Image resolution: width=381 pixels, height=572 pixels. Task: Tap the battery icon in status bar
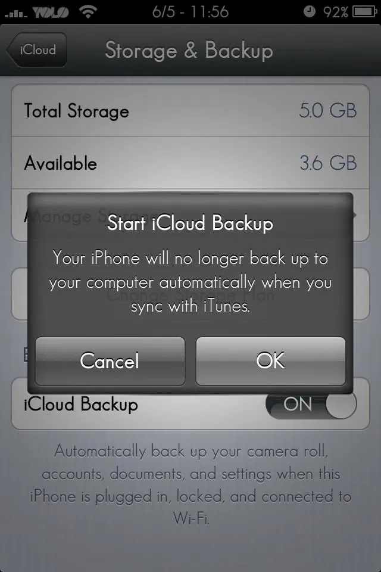(364, 12)
